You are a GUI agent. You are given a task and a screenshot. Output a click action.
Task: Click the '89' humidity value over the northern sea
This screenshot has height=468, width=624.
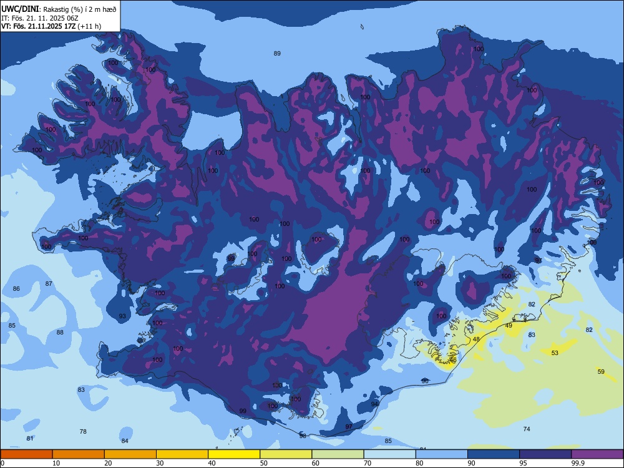point(278,53)
